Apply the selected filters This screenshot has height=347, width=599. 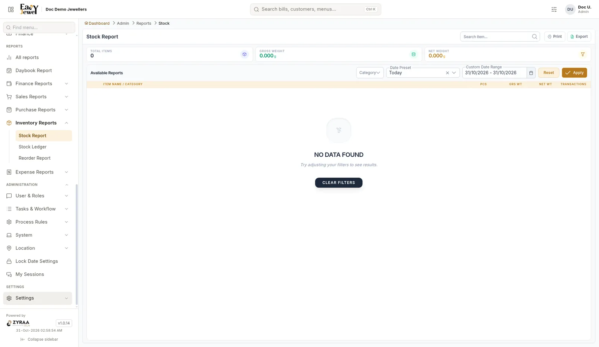[x=574, y=73]
